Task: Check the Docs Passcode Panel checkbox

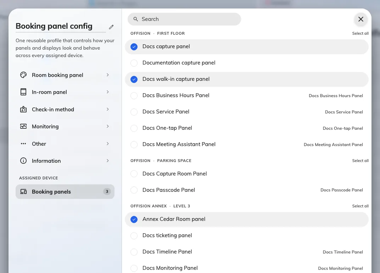Action: [x=134, y=190]
